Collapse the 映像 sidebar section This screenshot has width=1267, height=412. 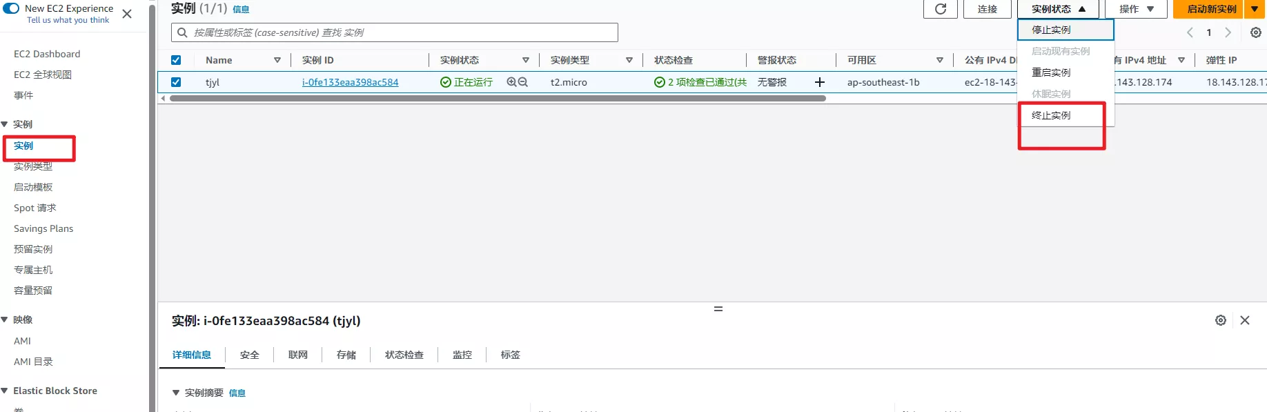click(x=5, y=320)
